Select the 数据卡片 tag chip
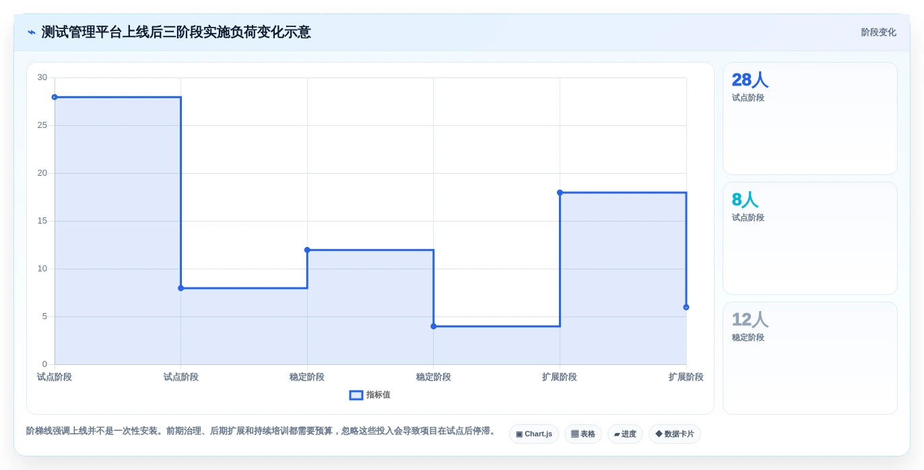The height and width of the screenshot is (470, 924). tap(675, 434)
